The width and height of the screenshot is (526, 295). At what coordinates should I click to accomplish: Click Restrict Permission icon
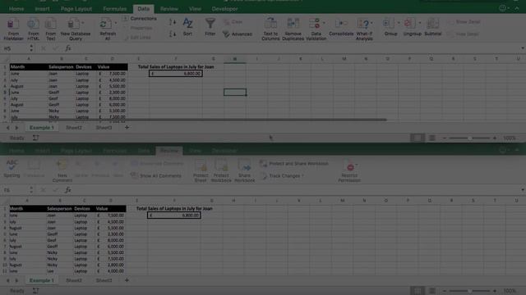[x=349, y=170]
